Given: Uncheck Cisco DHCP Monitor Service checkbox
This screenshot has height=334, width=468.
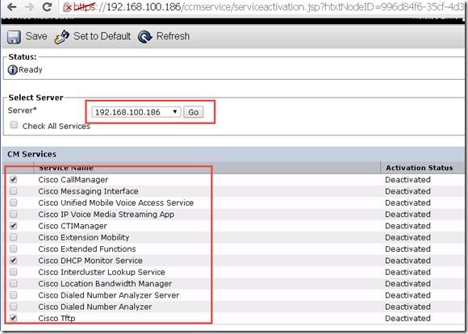Looking at the screenshot, I should click(x=14, y=261).
